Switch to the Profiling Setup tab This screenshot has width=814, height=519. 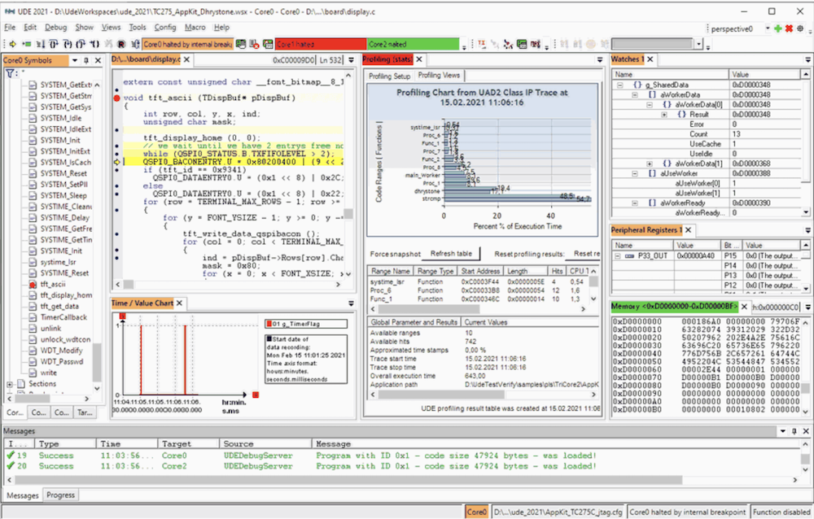tap(391, 76)
